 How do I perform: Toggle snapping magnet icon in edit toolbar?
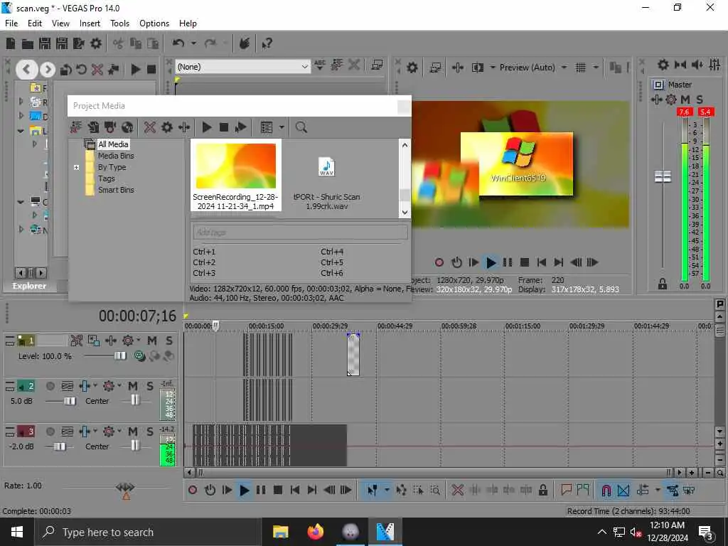[606, 490]
